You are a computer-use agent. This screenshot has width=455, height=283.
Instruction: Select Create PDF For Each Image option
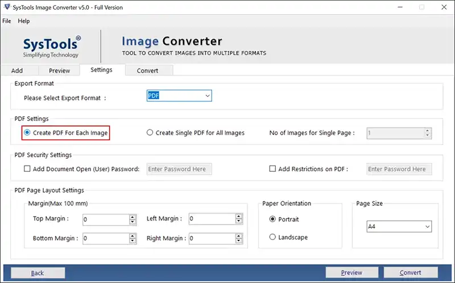[x=66, y=133]
